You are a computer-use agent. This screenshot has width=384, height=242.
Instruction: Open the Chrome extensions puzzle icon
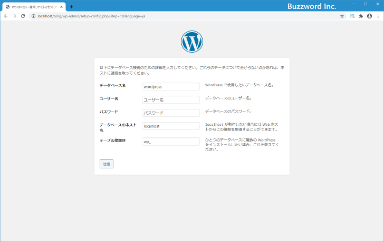coord(361,16)
